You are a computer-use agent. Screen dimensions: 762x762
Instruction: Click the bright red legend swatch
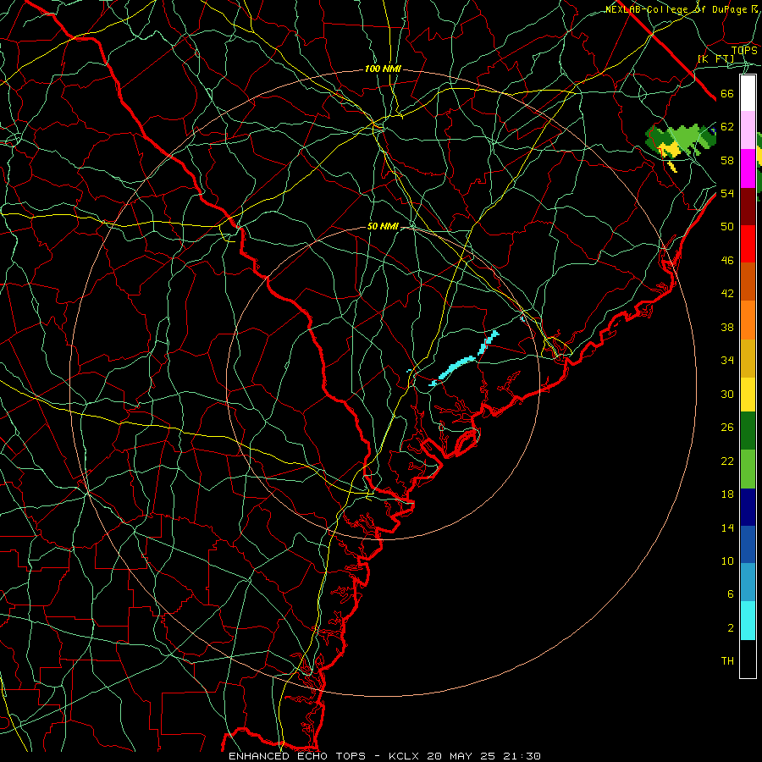(x=748, y=244)
